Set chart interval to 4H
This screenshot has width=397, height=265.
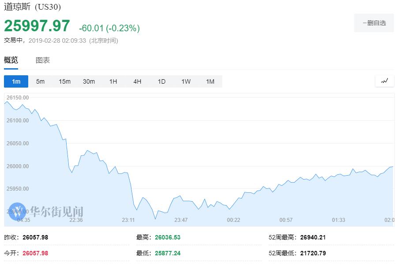[137, 81]
